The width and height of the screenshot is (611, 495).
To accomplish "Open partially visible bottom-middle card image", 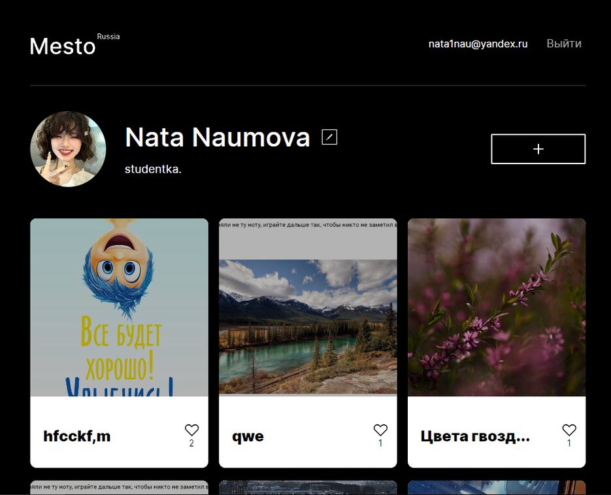I will pos(308,488).
